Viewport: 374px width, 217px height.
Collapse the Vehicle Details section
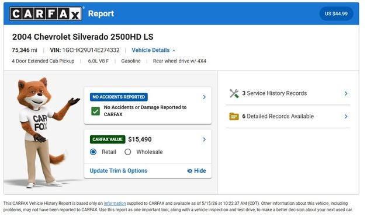click(153, 50)
